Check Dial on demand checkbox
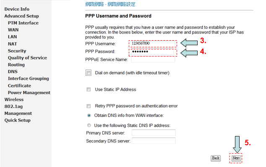 pos(89,73)
